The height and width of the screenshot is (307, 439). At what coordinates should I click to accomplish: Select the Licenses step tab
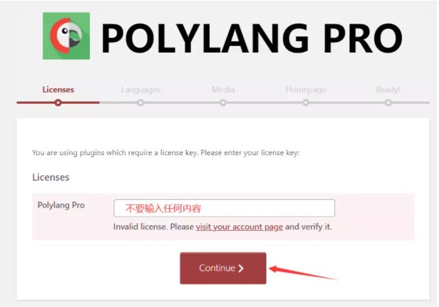click(x=58, y=90)
